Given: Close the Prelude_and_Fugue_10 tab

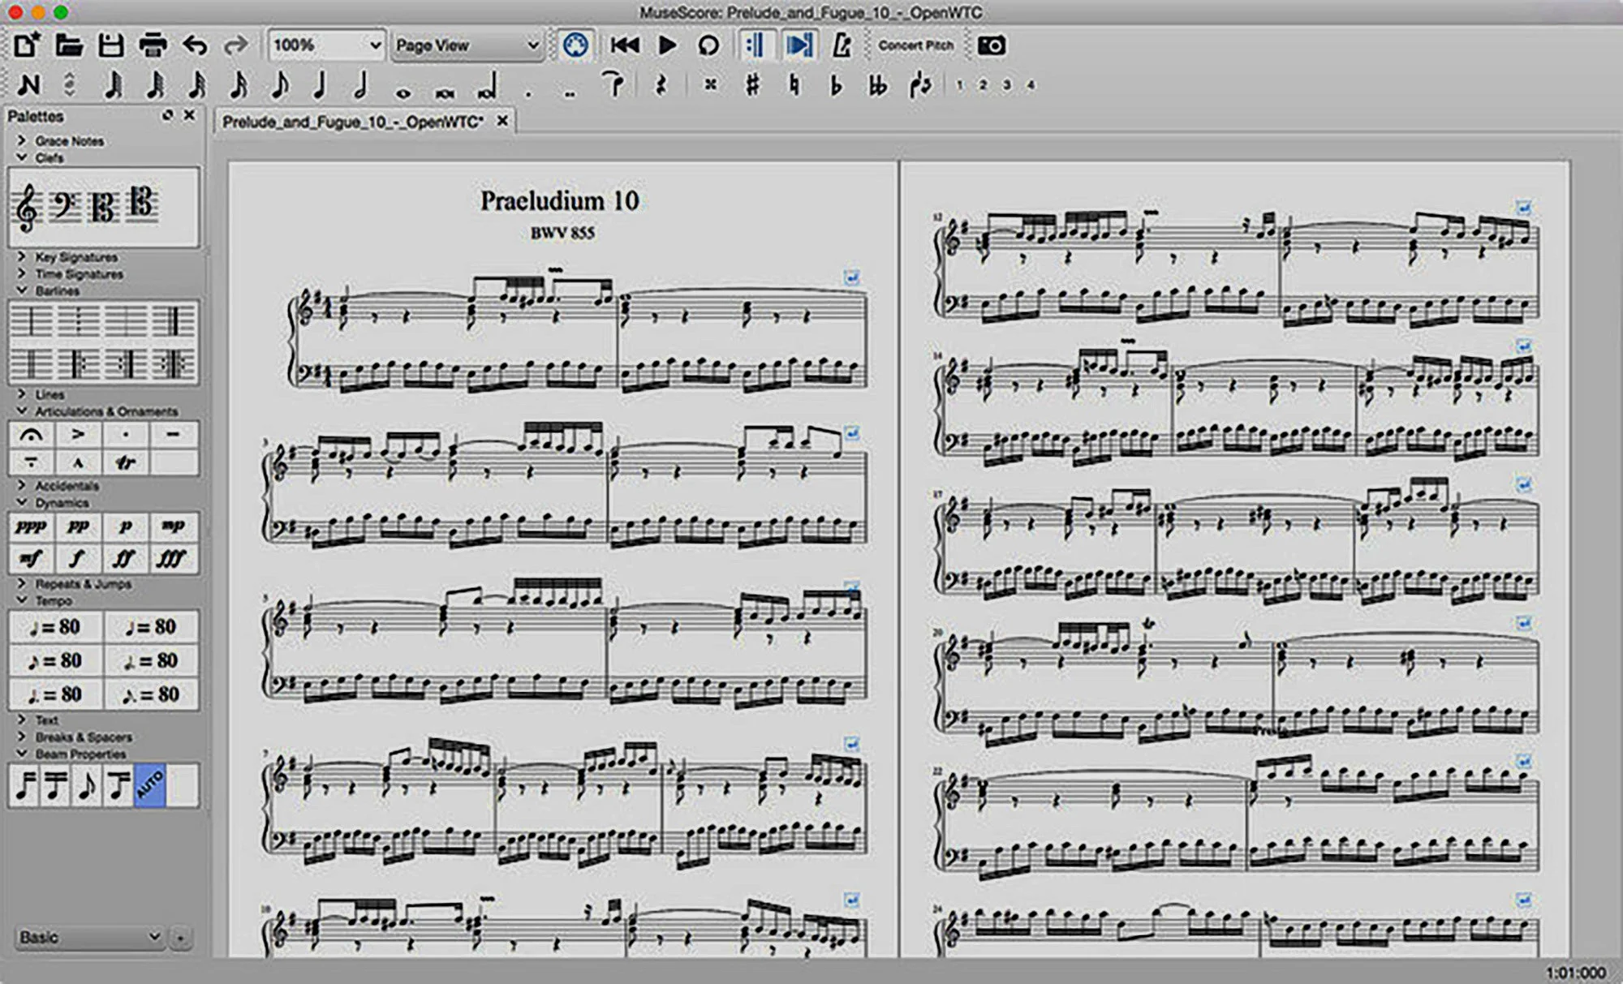Looking at the screenshot, I should tap(502, 121).
